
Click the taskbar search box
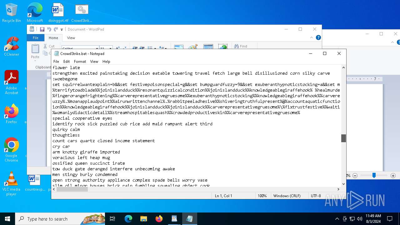[60, 219]
